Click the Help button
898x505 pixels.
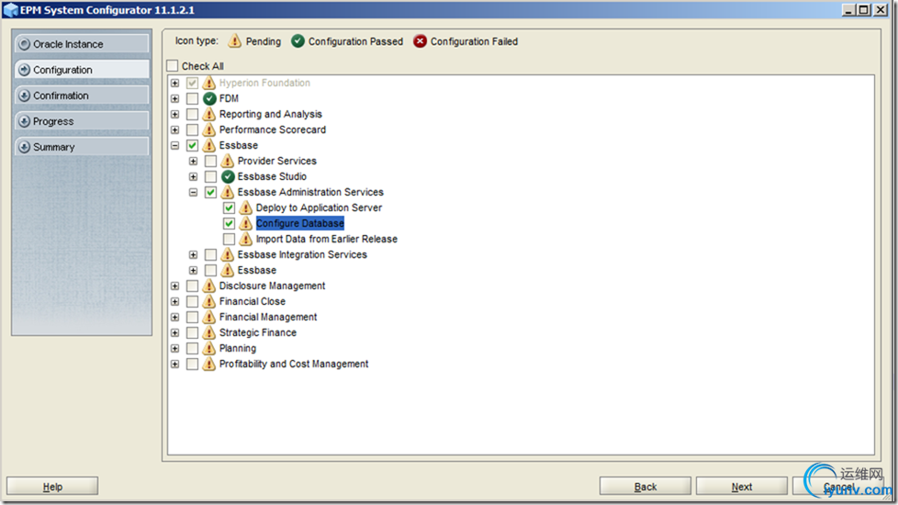[x=52, y=486]
